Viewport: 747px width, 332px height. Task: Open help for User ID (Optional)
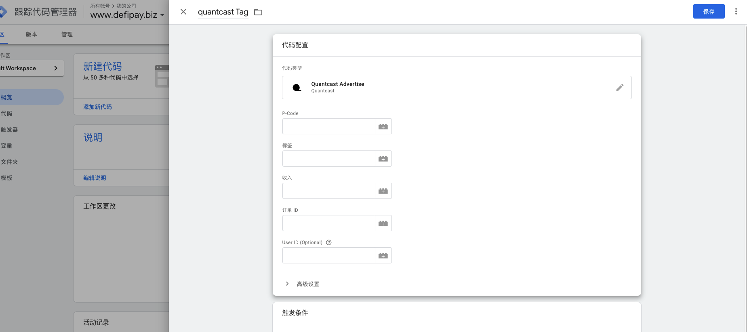pyautogui.click(x=329, y=242)
